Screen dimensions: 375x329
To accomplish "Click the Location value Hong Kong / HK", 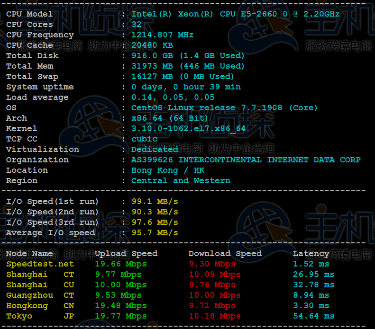I will point(168,170).
